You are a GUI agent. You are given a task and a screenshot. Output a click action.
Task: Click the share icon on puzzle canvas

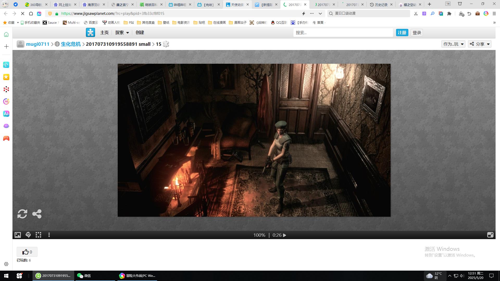[37, 214]
